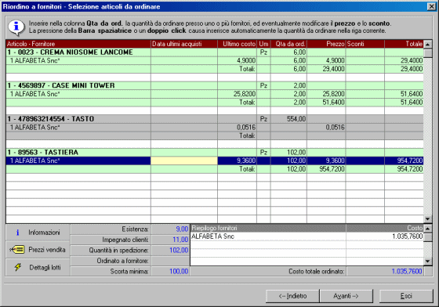This screenshot has width=439, height=307.
Task: Click Quantità in spedizione value 102,00
Action: pyautogui.click(x=171, y=251)
